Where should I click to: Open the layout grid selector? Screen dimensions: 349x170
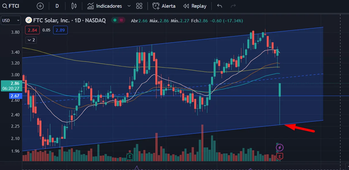(x=139, y=6)
